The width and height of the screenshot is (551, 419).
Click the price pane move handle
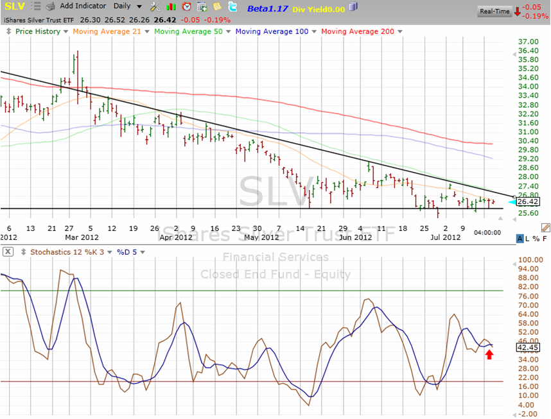pyautogui.click(x=9, y=31)
